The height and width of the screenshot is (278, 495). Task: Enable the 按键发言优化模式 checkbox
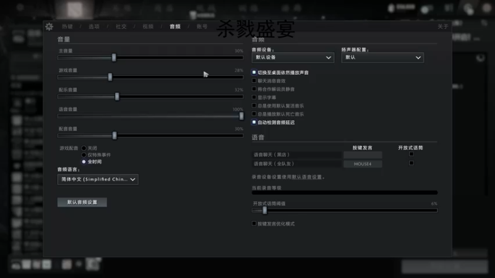(254, 224)
